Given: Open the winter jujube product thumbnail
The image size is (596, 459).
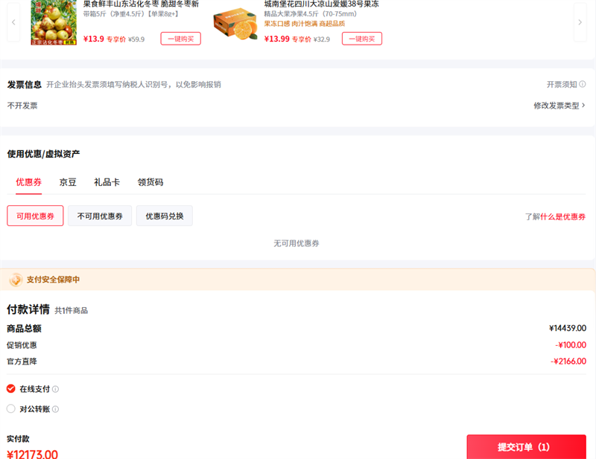Looking at the screenshot, I should (54, 22).
